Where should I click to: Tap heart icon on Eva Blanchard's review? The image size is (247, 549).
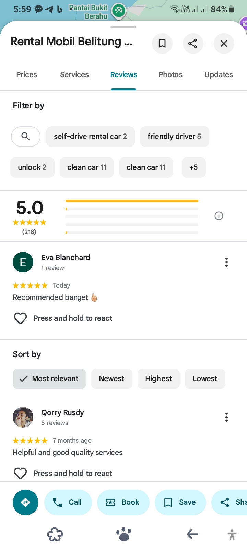click(x=20, y=318)
